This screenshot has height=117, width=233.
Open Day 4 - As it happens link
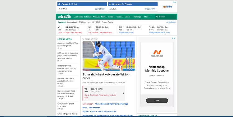point(91,108)
